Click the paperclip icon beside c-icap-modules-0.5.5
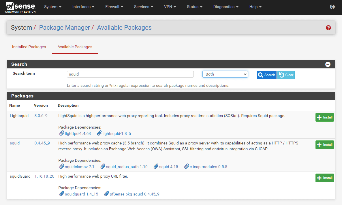Viewport: 342px width, 205px height. tap(187, 166)
